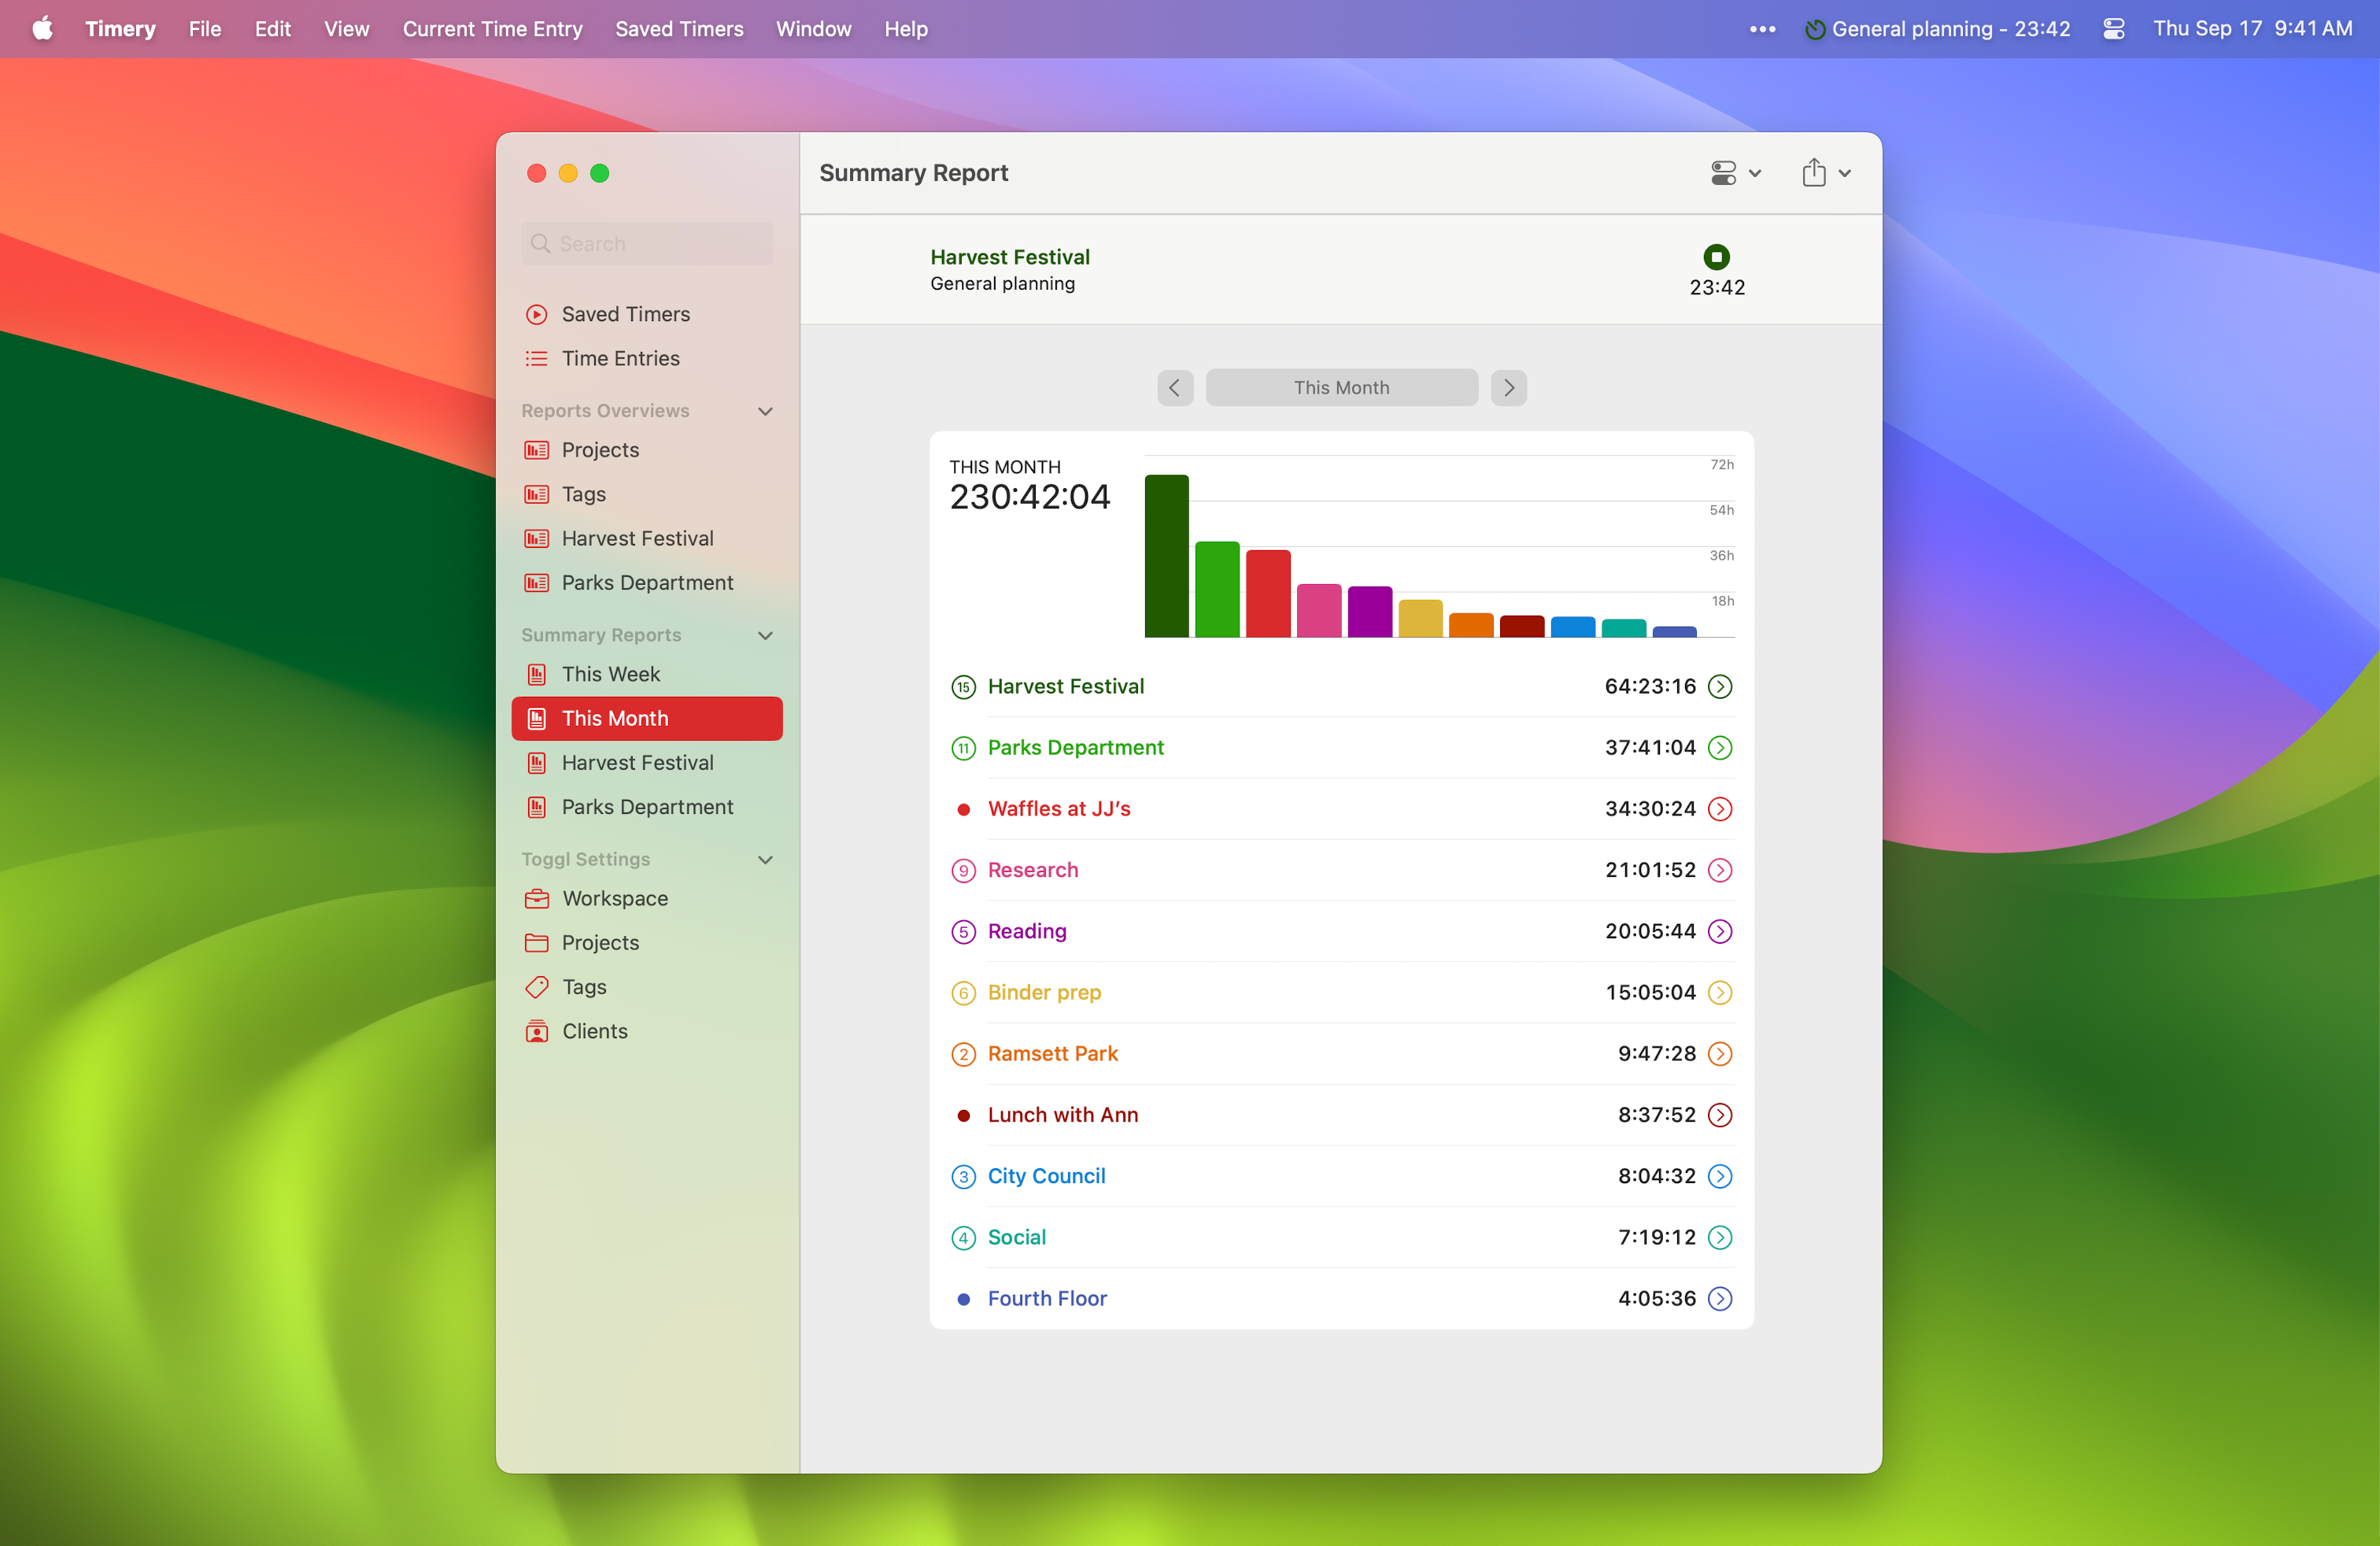The width and height of the screenshot is (2380, 1546).
Task: Open the This Month date range picker
Action: tap(1341, 387)
